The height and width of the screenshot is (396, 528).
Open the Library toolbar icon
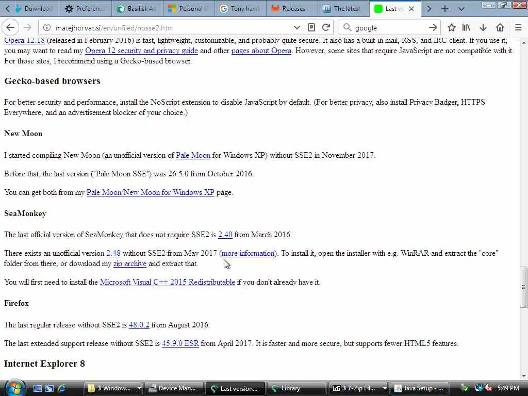pos(466,28)
